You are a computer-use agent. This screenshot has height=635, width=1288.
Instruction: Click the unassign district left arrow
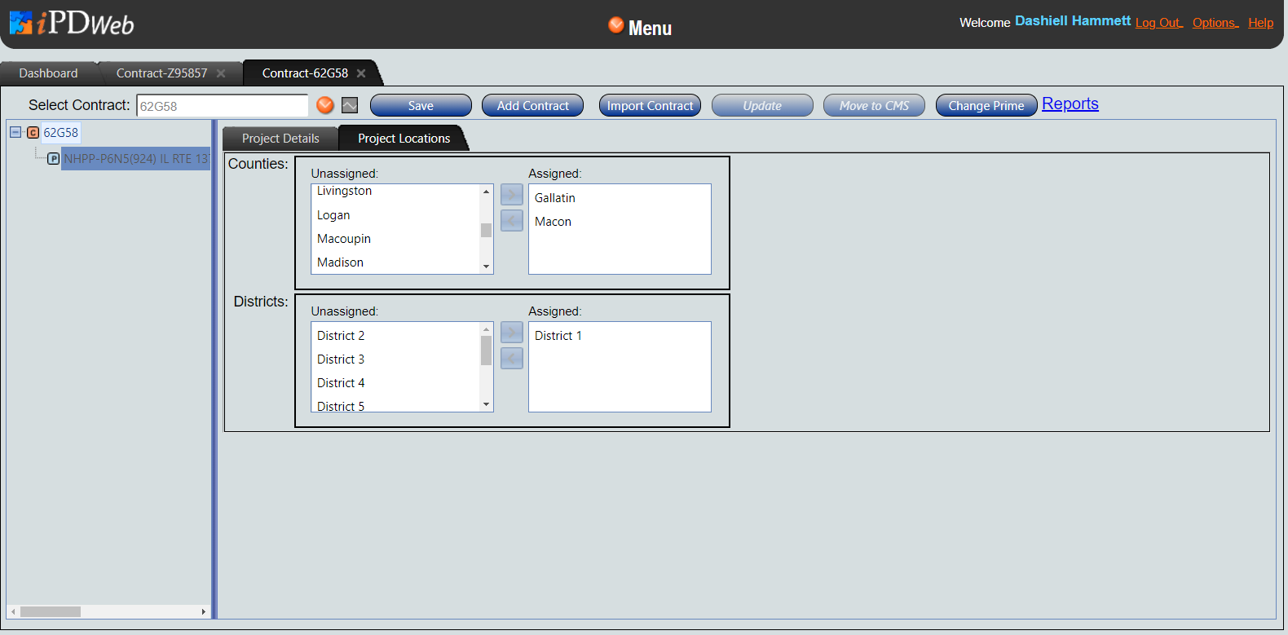pyautogui.click(x=511, y=358)
